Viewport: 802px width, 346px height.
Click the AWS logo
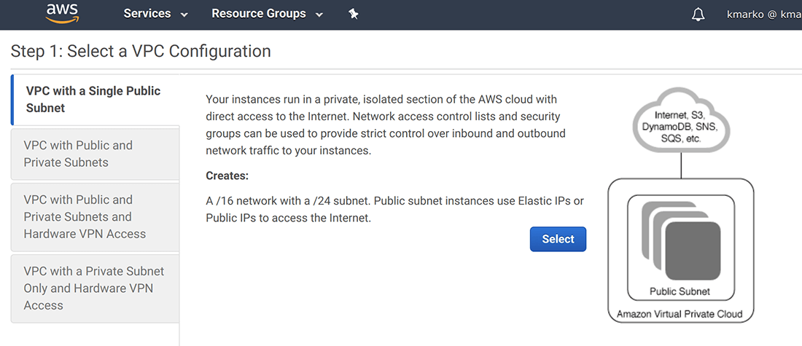(61, 13)
